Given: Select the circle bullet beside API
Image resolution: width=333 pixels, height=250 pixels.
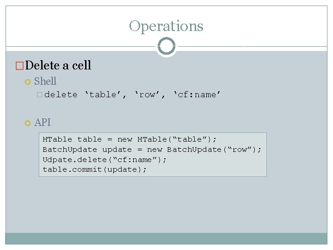Looking at the screenshot, I should coord(28,123).
